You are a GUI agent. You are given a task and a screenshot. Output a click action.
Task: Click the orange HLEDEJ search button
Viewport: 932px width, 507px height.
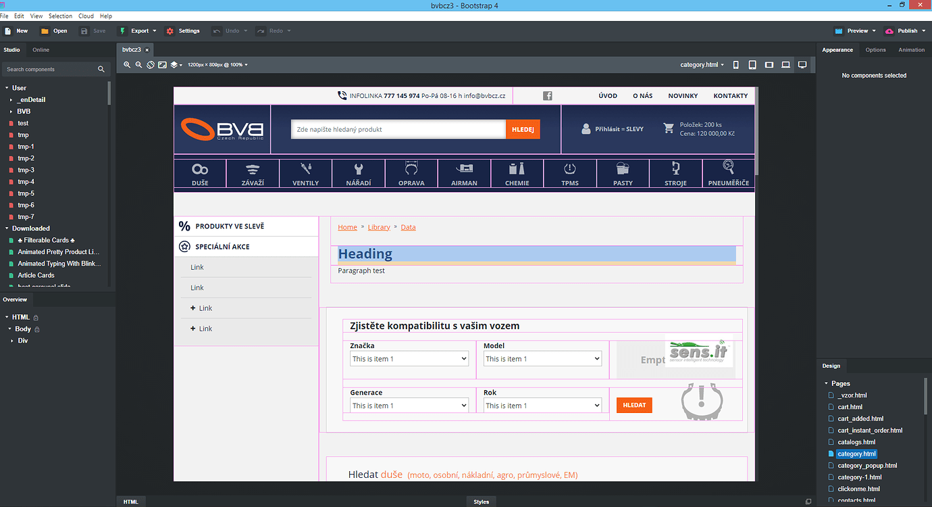(523, 129)
